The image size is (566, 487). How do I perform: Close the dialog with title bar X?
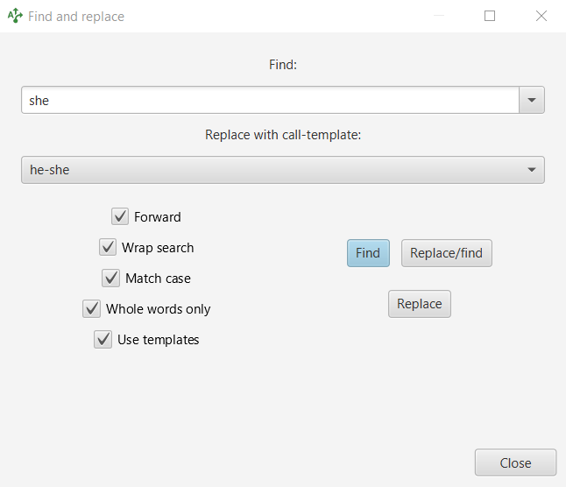tap(541, 16)
